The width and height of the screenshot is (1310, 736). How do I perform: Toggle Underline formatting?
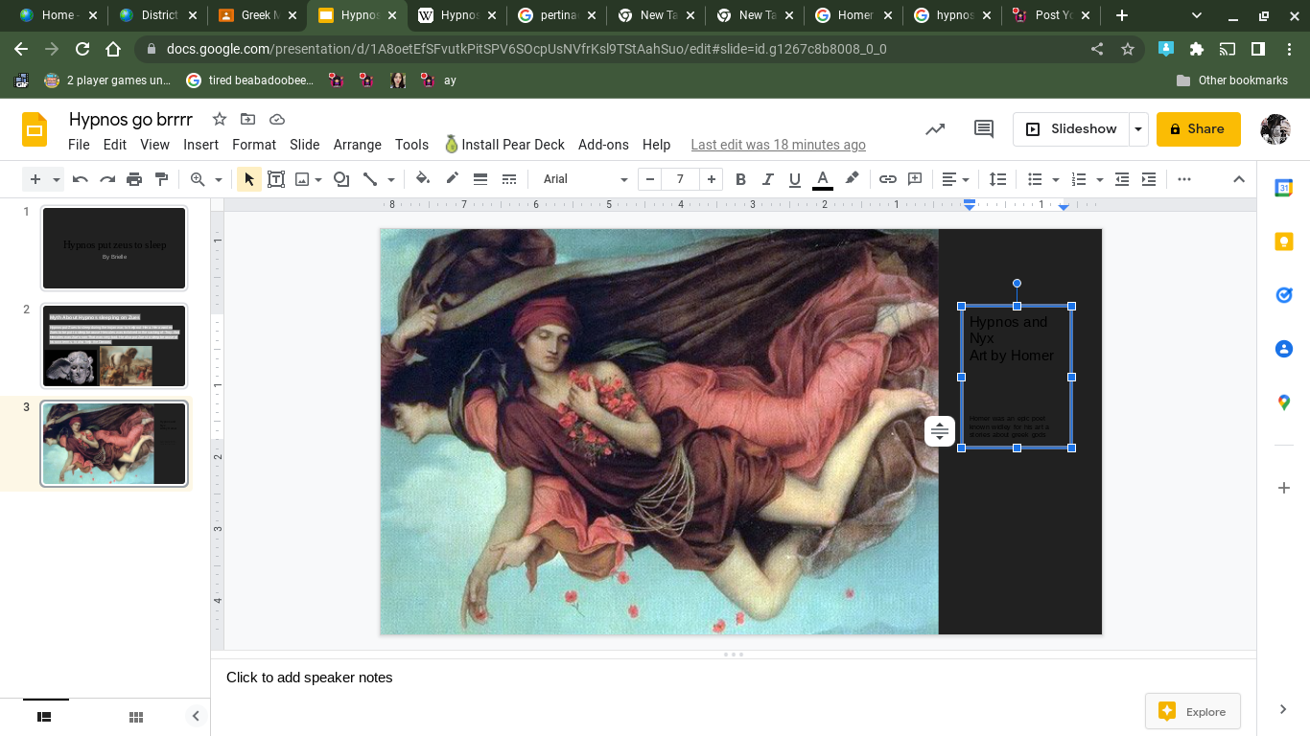pyautogui.click(x=794, y=179)
